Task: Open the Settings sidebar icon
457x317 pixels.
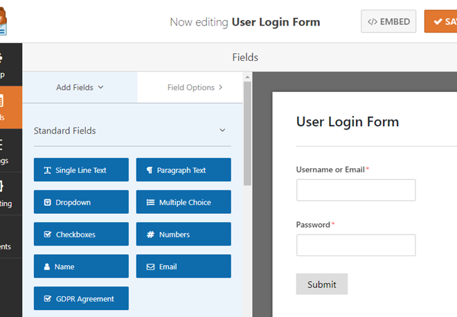Action: pos(11,150)
